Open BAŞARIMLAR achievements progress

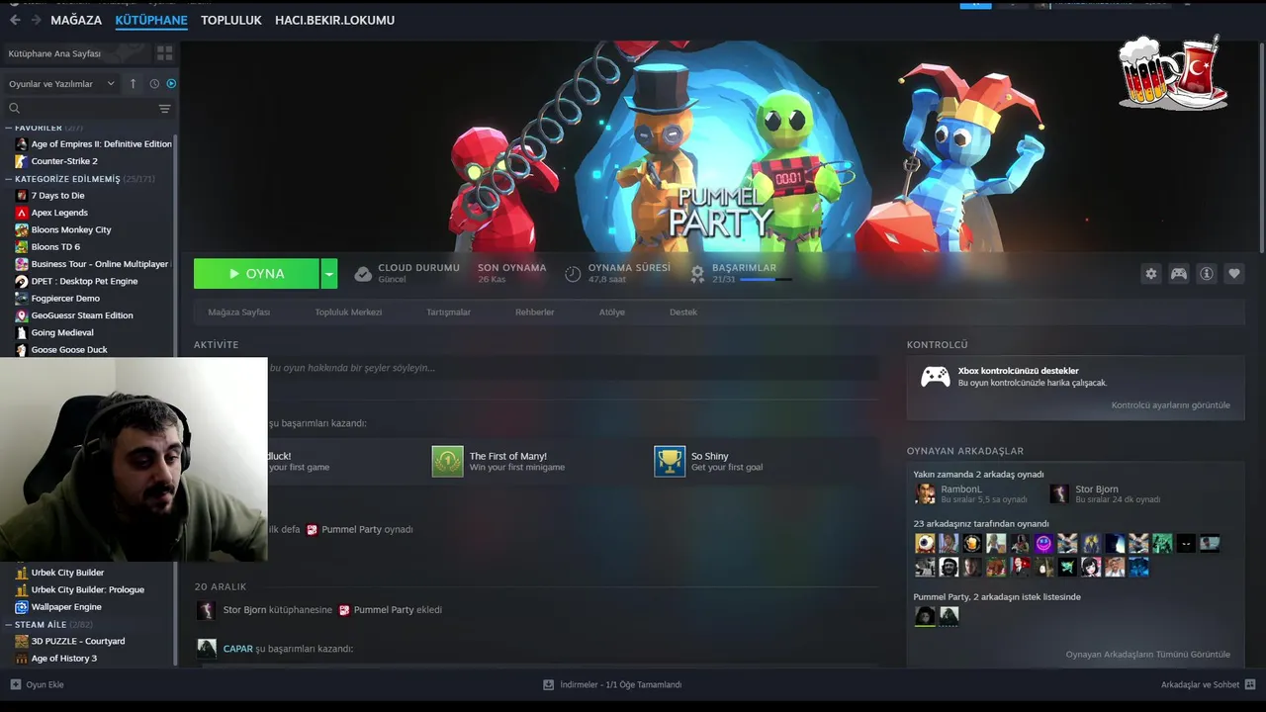744,274
